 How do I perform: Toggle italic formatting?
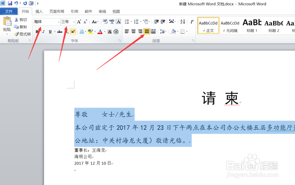(44, 31)
